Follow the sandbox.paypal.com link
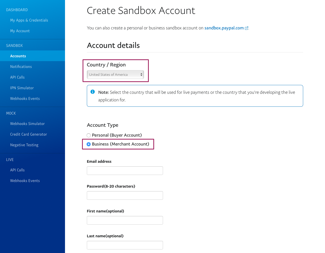The image size is (325, 253). click(x=224, y=28)
